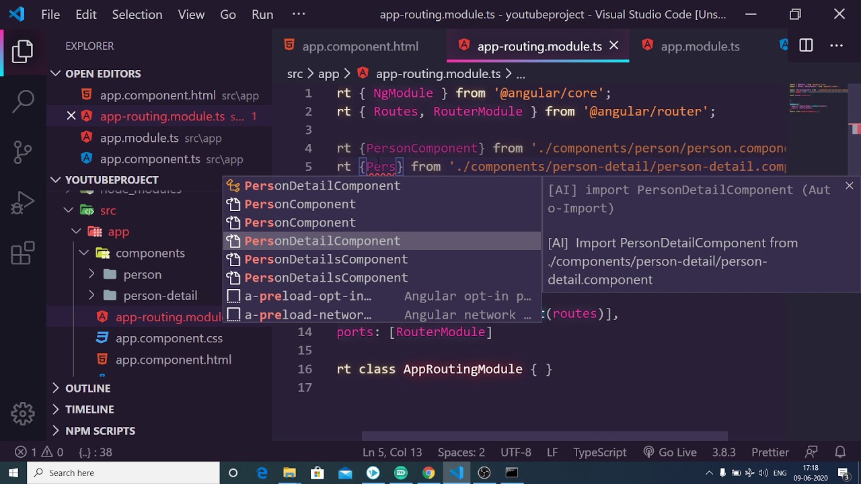Open the Run and Debug view
Image resolution: width=861 pixels, height=484 pixels.
[x=23, y=203]
